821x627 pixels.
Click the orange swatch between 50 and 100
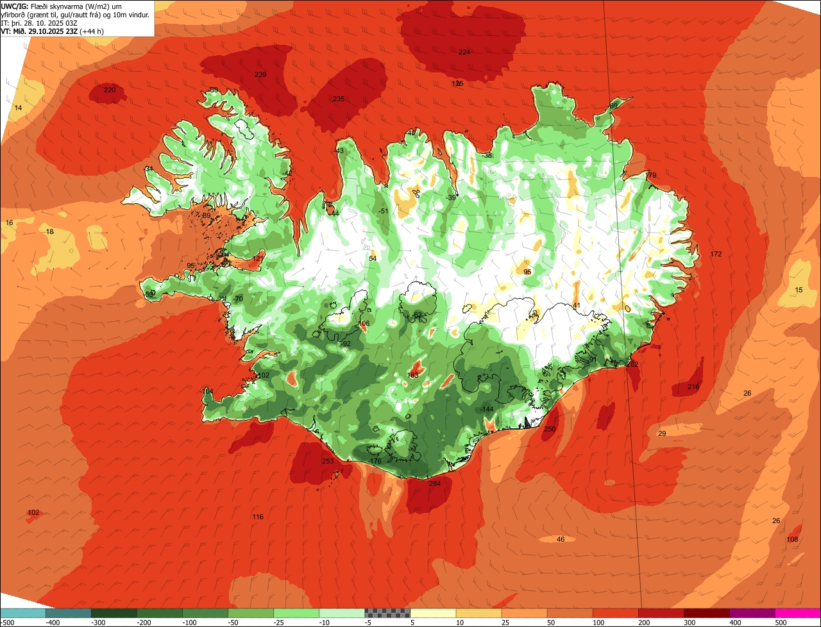pos(570,614)
